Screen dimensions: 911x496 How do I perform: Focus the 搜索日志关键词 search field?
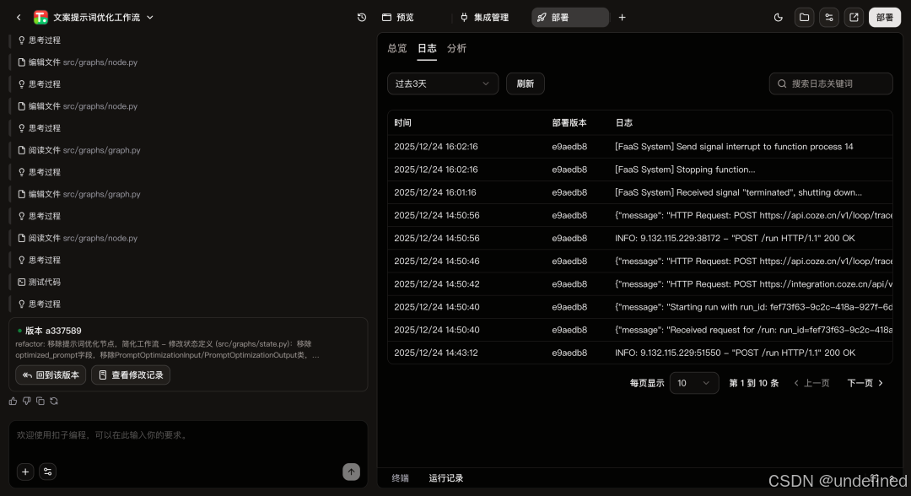pos(831,84)
